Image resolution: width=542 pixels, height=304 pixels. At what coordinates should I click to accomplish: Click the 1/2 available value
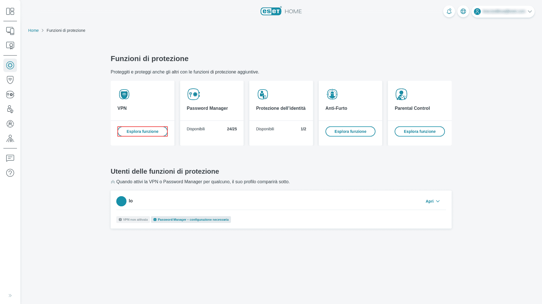pyautogui.click(x=303, y=129)
